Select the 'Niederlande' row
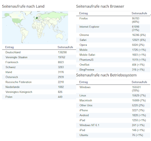 tap(39, 87)
